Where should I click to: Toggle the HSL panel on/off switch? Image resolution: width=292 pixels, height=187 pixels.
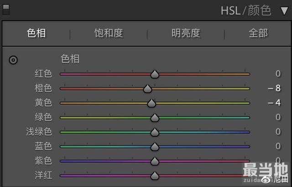coord(6,10)
